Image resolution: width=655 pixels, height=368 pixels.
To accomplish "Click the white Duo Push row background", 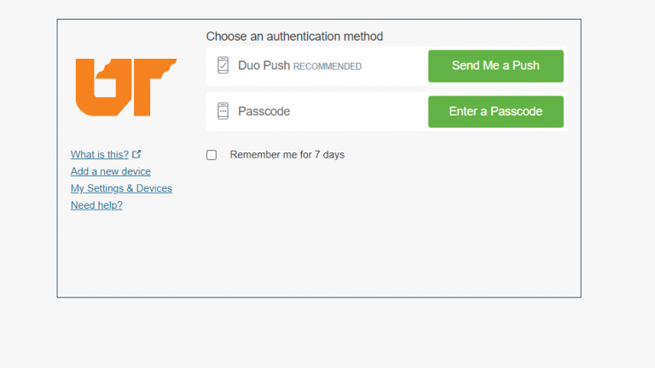I will [394, 66].
